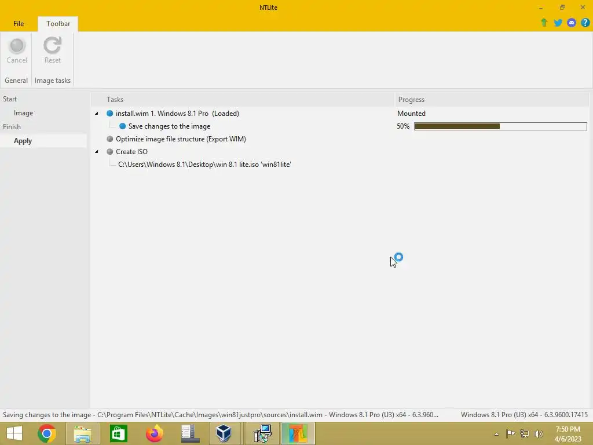593x445 pixels.
Task: Click the Finish section header
Action: (12, 127)
